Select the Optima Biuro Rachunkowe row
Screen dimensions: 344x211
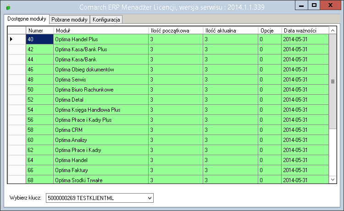168,90
